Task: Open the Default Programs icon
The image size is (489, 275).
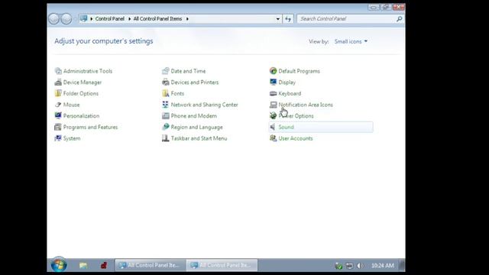Action: tap(274, 71)
